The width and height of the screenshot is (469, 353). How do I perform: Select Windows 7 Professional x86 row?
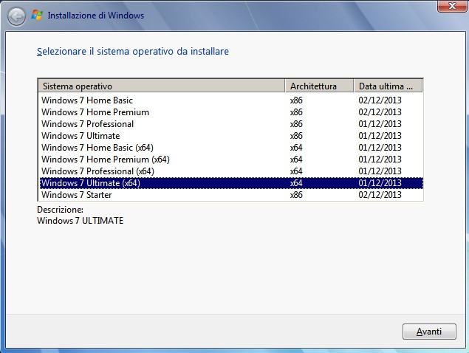(231, 124)
